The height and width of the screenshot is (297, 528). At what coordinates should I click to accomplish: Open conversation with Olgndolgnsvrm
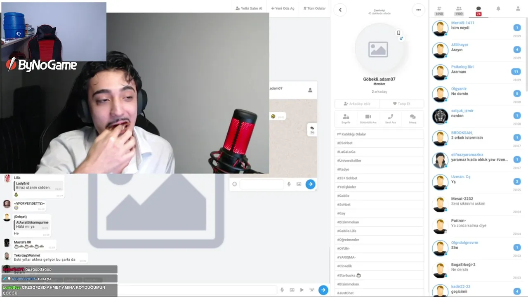pyautogui.click(x=477, y=248)
